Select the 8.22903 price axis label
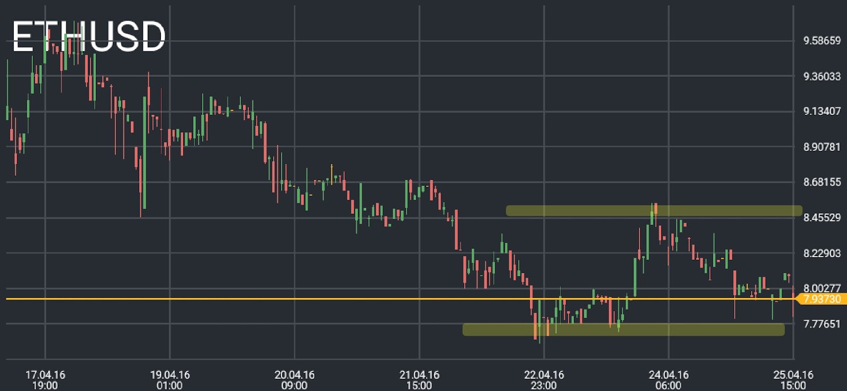This screenshot has width=847, height=391. [x=822, y=253]
